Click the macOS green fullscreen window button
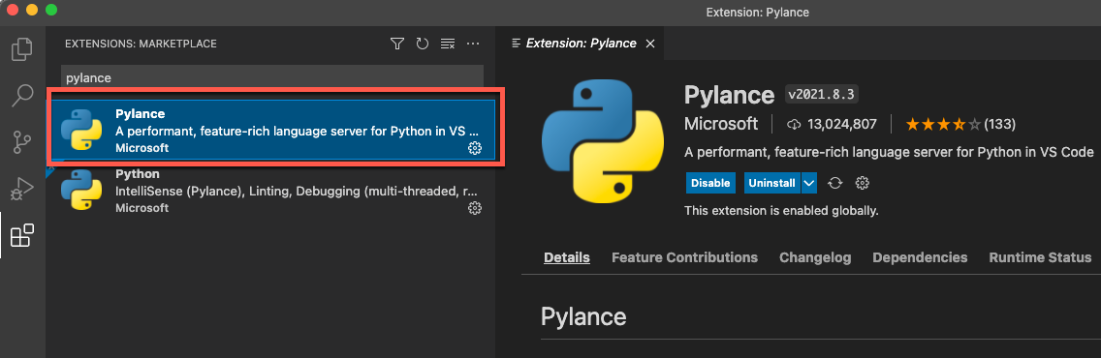The image size is (1101, 358). pos(51,11)
